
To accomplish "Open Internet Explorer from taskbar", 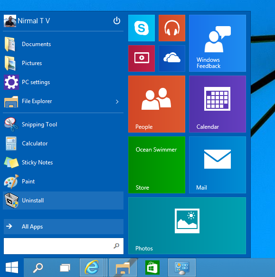I will 92,267.
